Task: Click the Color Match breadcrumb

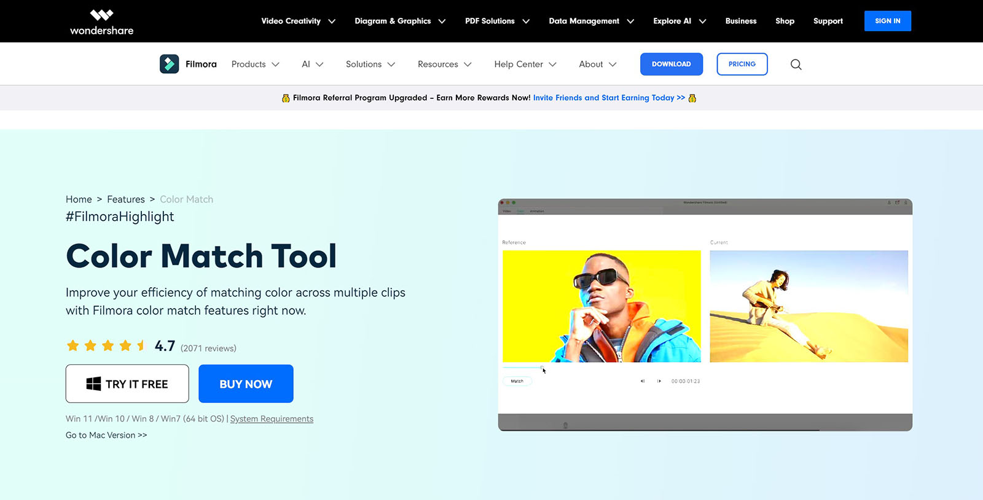Action: (187, 199)
